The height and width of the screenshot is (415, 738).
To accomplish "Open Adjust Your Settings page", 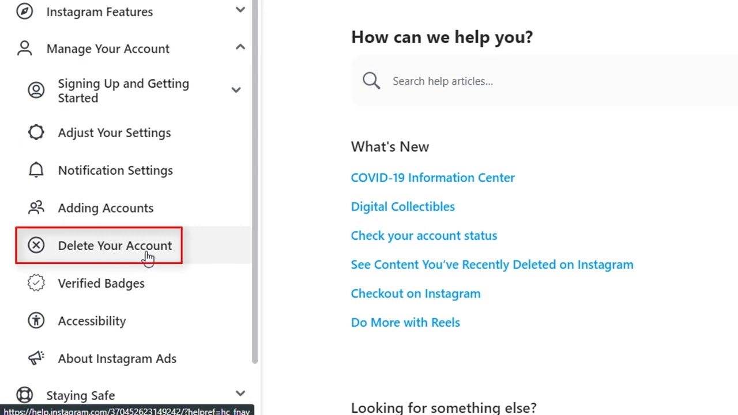I will coord(114,133).
